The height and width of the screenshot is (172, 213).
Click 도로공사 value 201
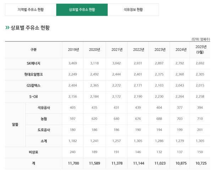click(x=200, y=130)
